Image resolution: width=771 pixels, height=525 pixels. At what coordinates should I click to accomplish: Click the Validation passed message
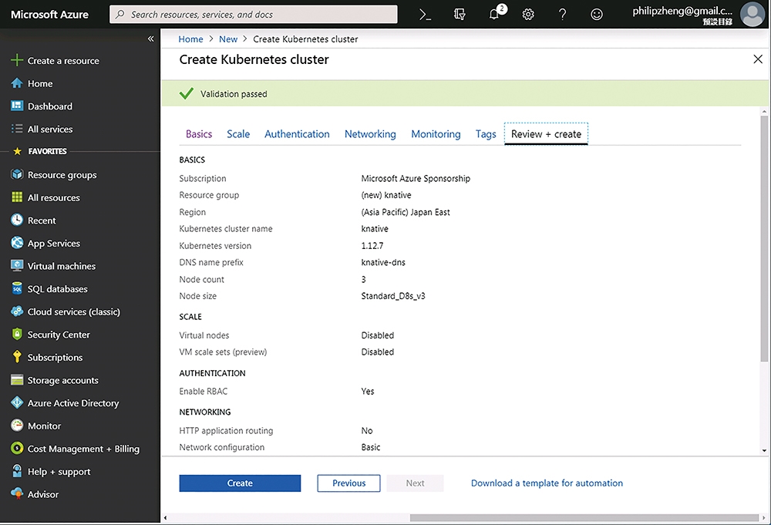(234, 93)
